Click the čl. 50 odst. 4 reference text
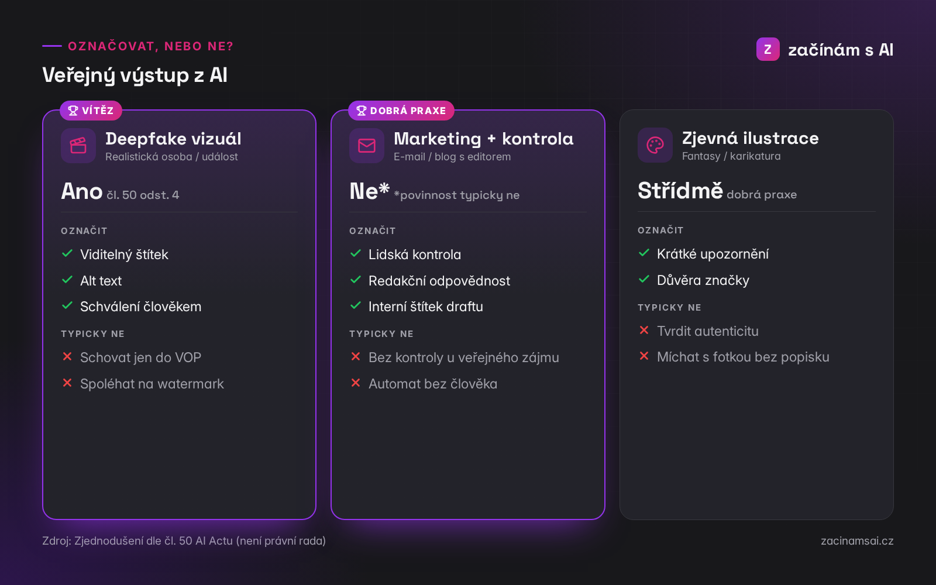Viewport: 936px width, 585px height. pos(143,195)
